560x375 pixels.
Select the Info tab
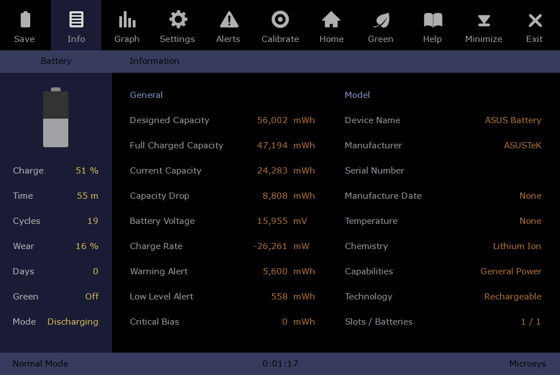coord(76,25)
